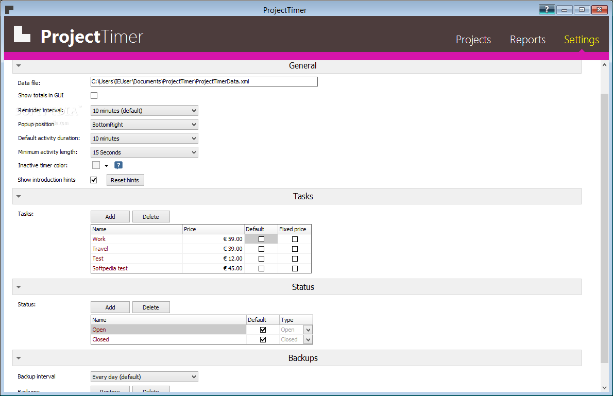Image resolution: width=613 pixels, height=396 pixels.
Task: Open Type dropdown for Closed status
Action: tap(308, 340)
